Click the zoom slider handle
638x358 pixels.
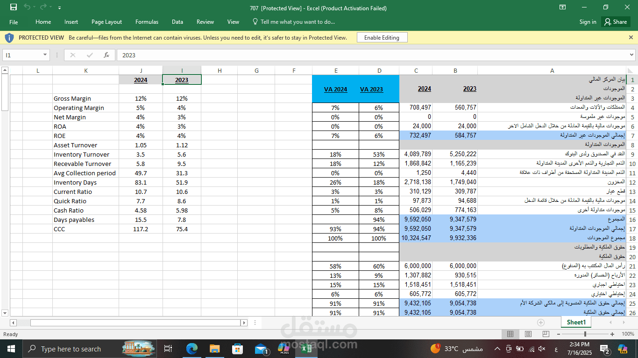pyautogui.click(x=585, y=334)
